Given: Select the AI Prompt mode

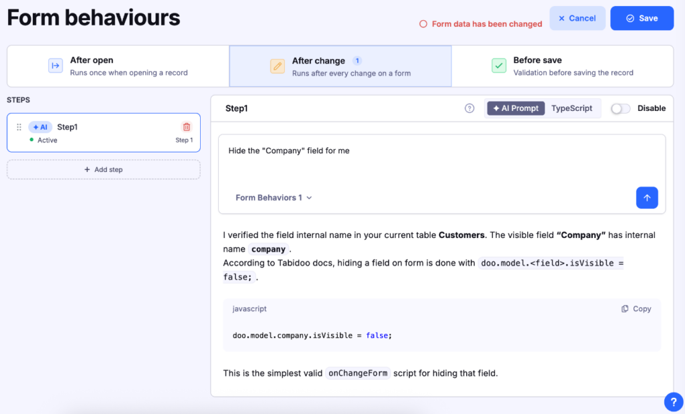Looking at the screenshot, I should click(516, 108).
